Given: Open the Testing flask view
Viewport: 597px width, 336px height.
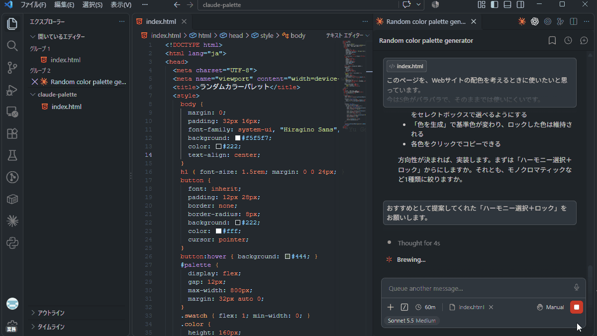Looking at the screenshot, I should (x=12, y=155).
